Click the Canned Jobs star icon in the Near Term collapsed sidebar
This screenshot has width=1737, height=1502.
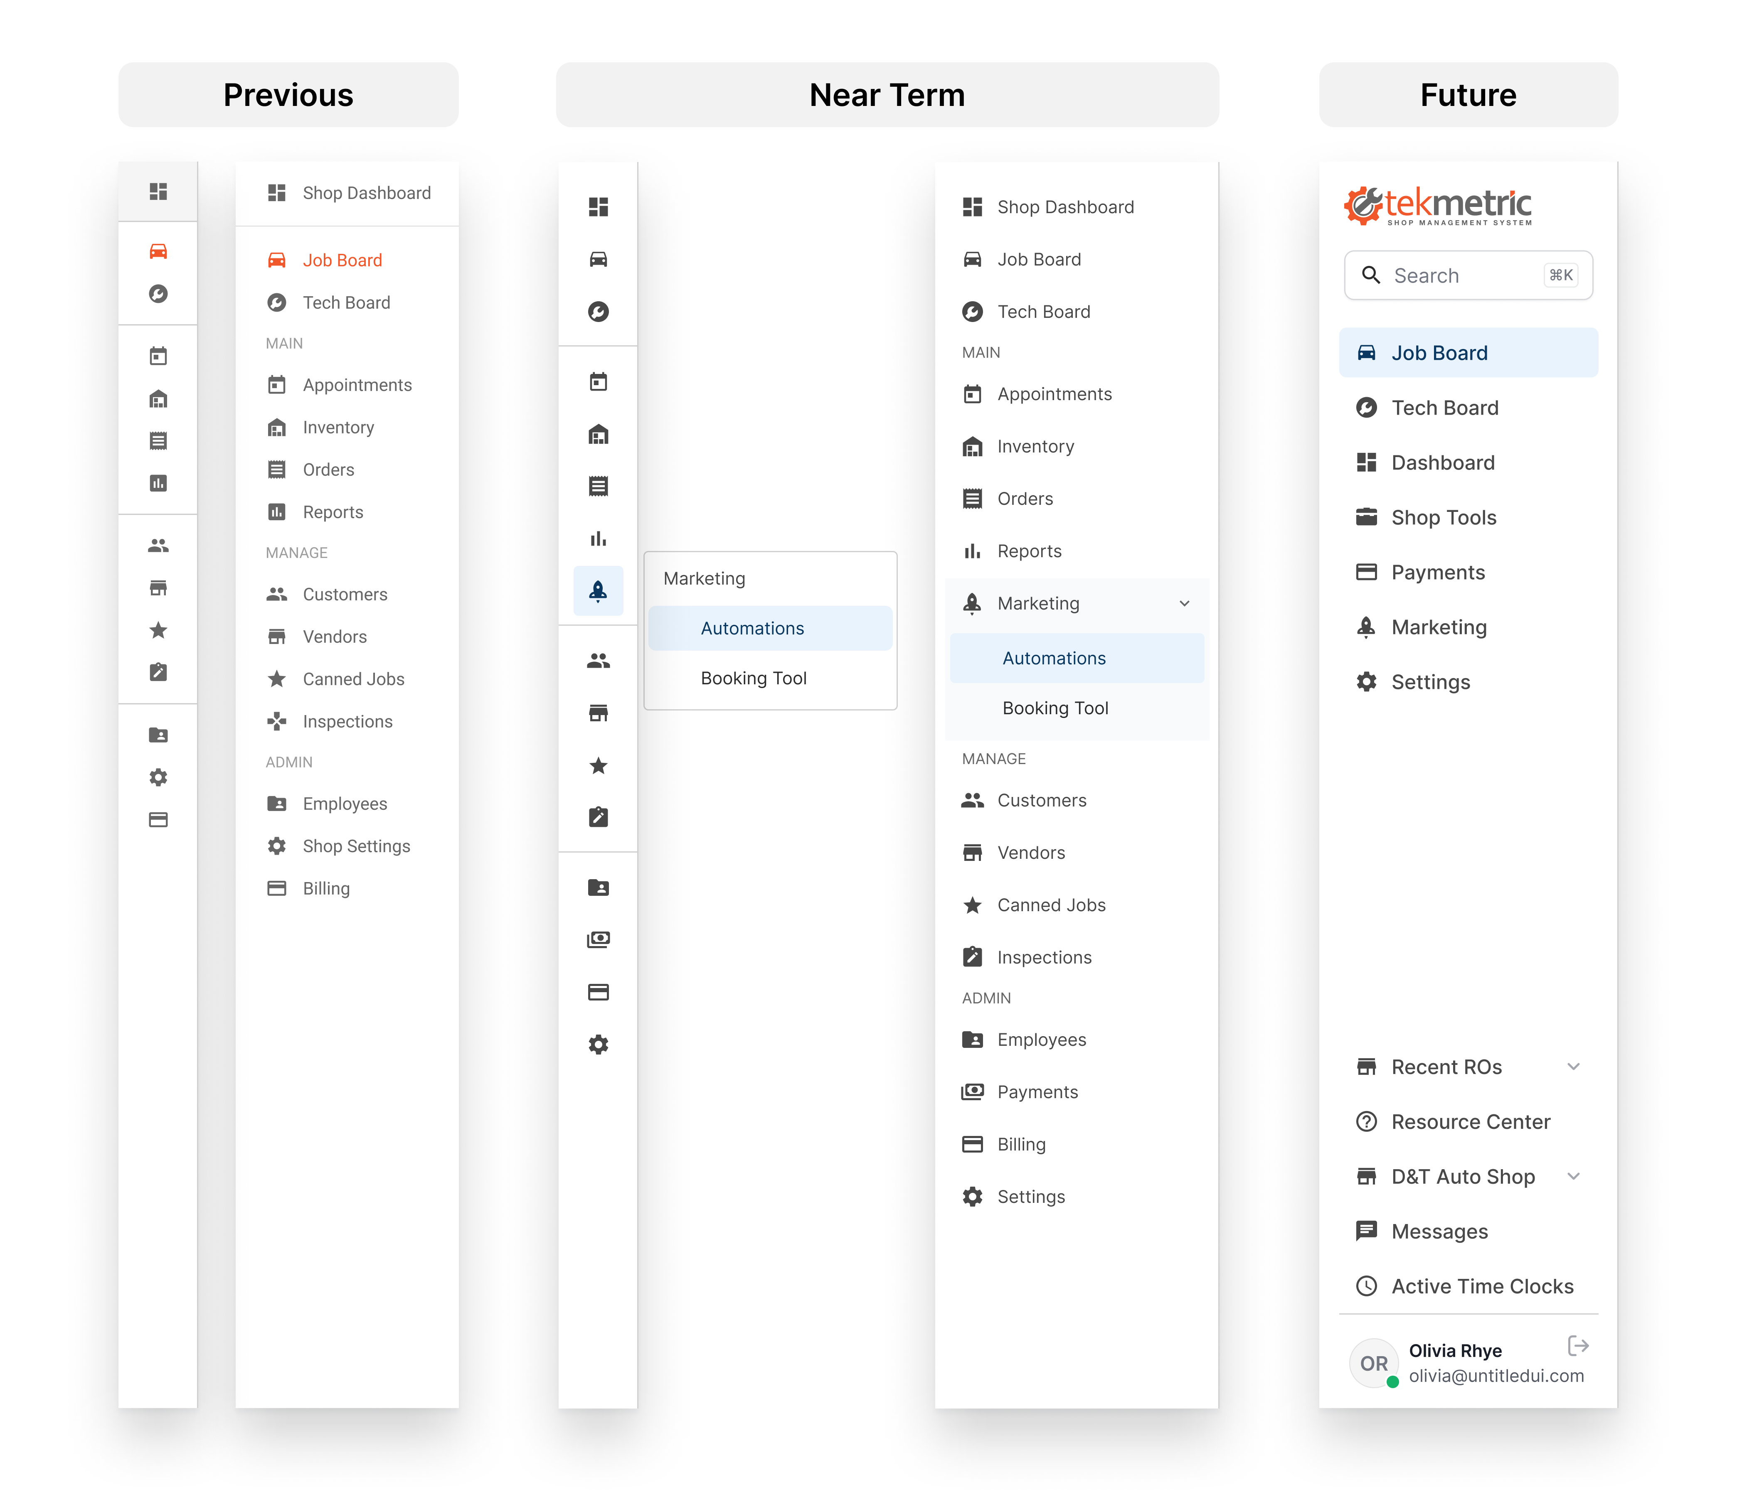point(598,765)
